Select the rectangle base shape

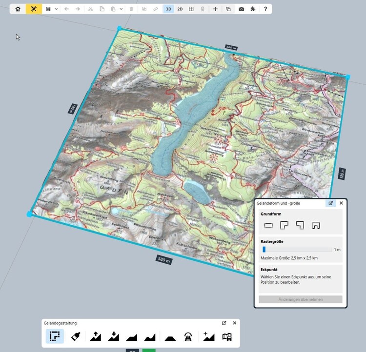(268, 225)
